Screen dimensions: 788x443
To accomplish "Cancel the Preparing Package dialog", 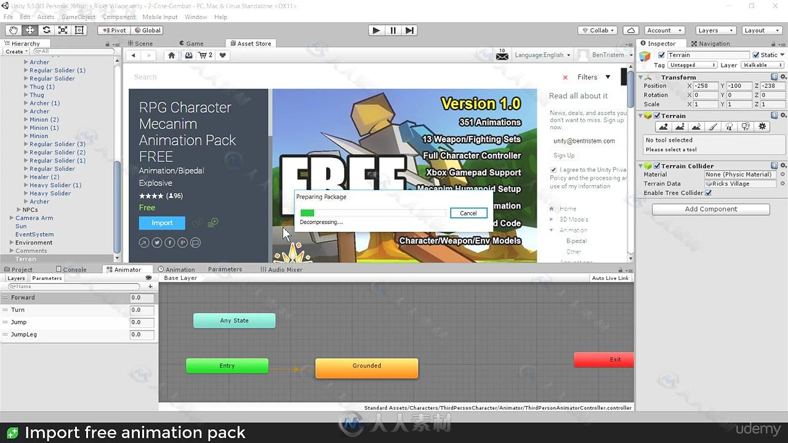I will [x=468, y=213].
